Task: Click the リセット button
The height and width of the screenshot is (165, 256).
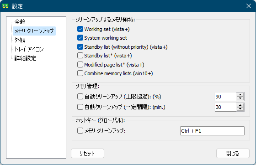Action: click(87, 153)
